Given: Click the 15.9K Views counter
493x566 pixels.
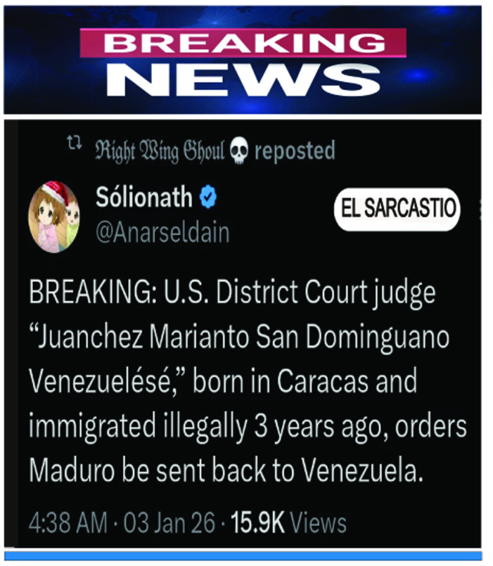Looking at the screenshot, I should (289, 522).
